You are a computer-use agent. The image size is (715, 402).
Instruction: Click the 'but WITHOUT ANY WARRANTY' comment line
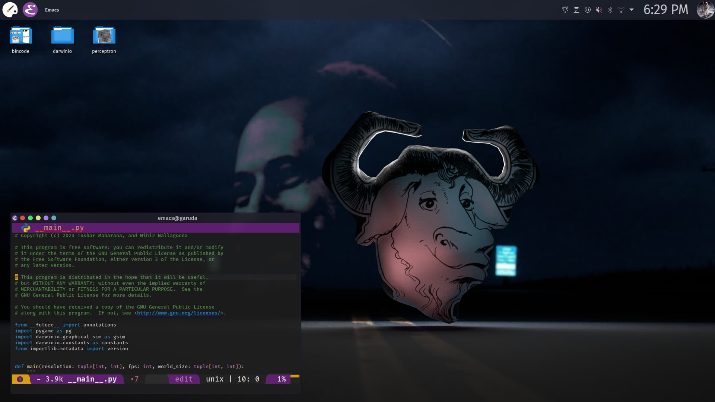click(110, 283)
